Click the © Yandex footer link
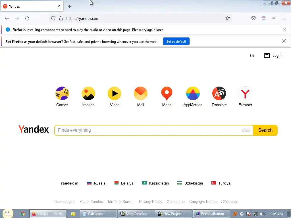The width and height of the screenshot is (291, 218). [x=229, y=202]
